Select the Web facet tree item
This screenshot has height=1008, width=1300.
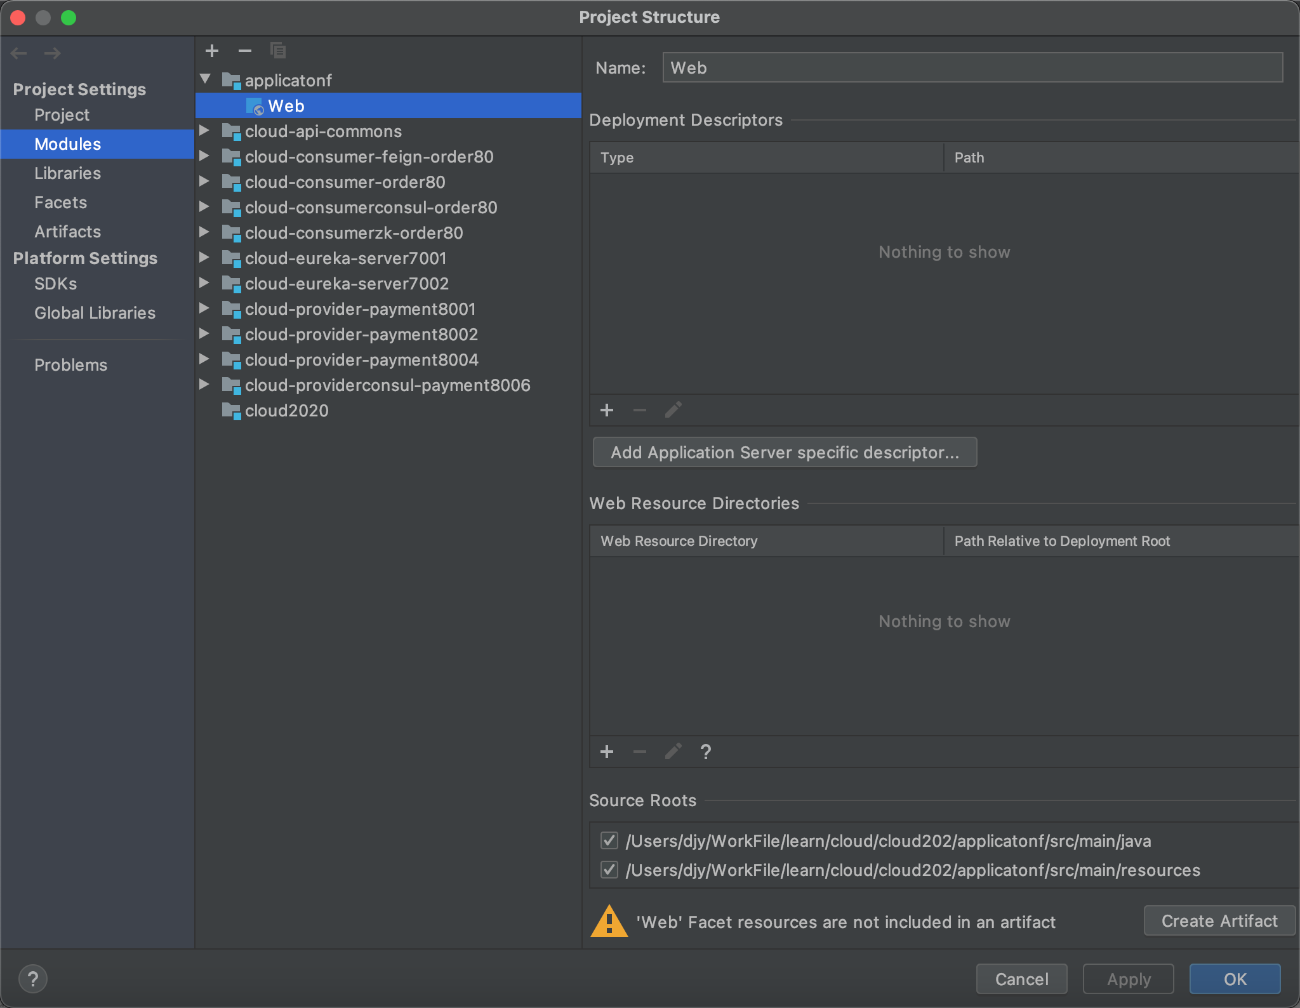coord(388,106)
